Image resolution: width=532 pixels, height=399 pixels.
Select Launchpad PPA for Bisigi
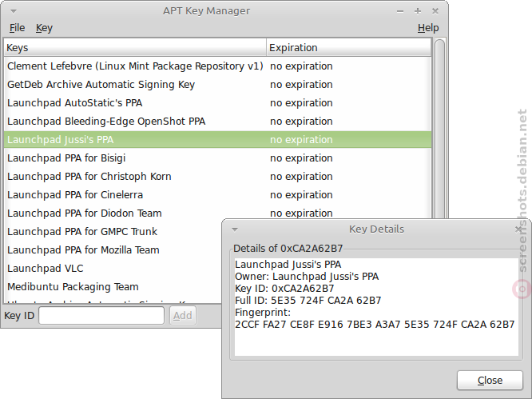point(217,158)
